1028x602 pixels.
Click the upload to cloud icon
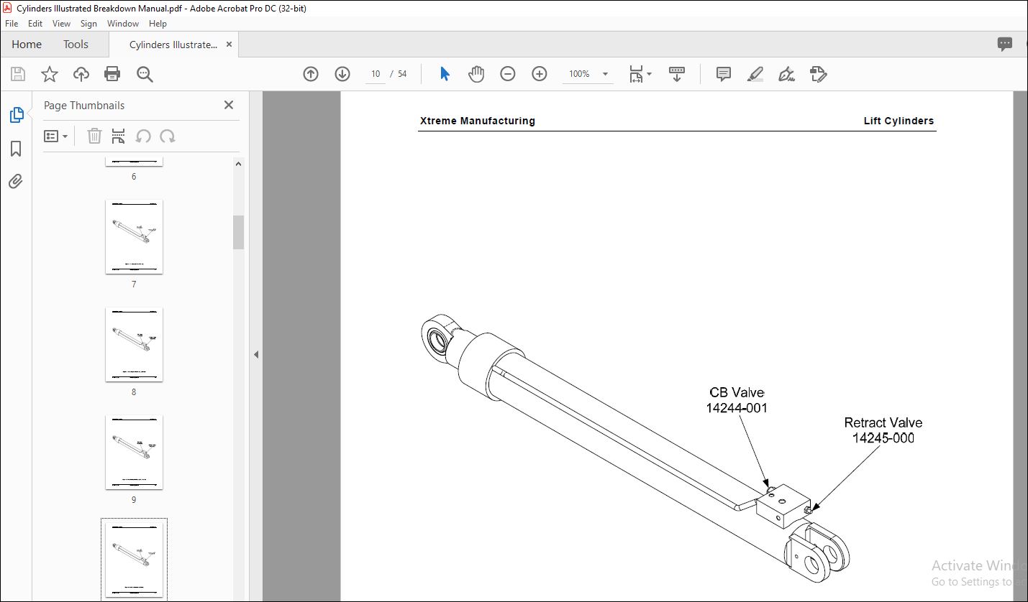coord(81,74)
